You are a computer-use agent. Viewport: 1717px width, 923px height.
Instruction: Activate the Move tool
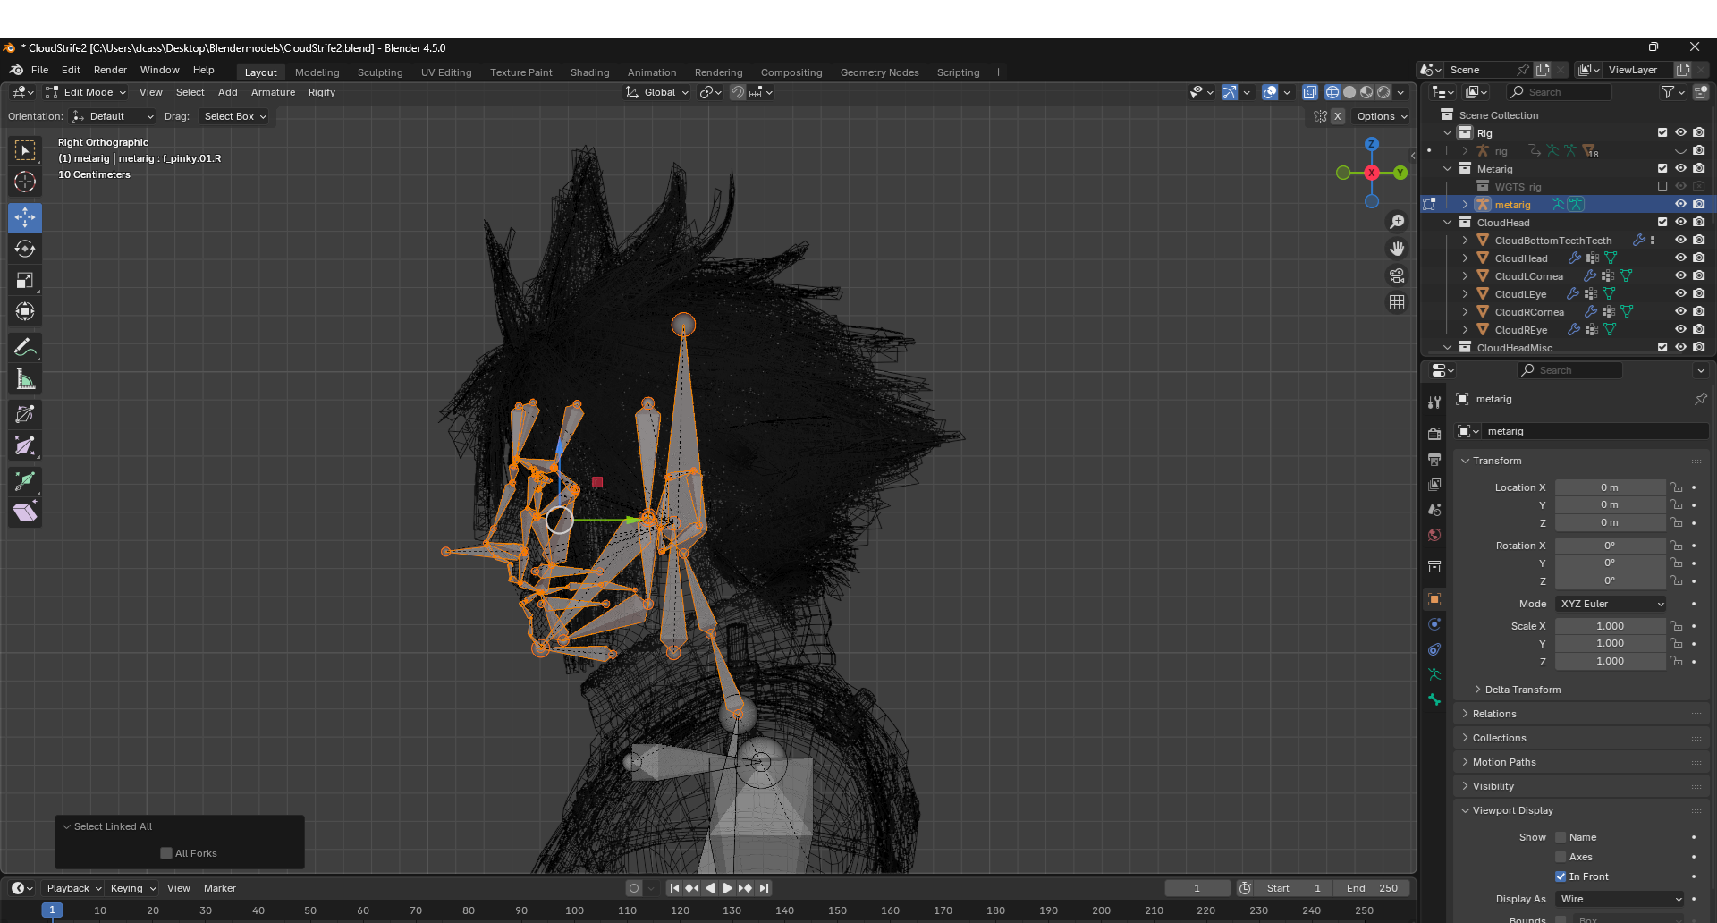click(25, 217)
